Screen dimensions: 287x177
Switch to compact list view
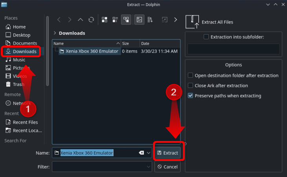tap(115, 20)
